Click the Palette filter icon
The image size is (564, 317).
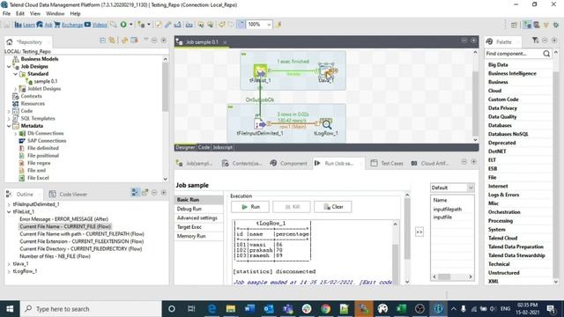(x=535, y=41)
